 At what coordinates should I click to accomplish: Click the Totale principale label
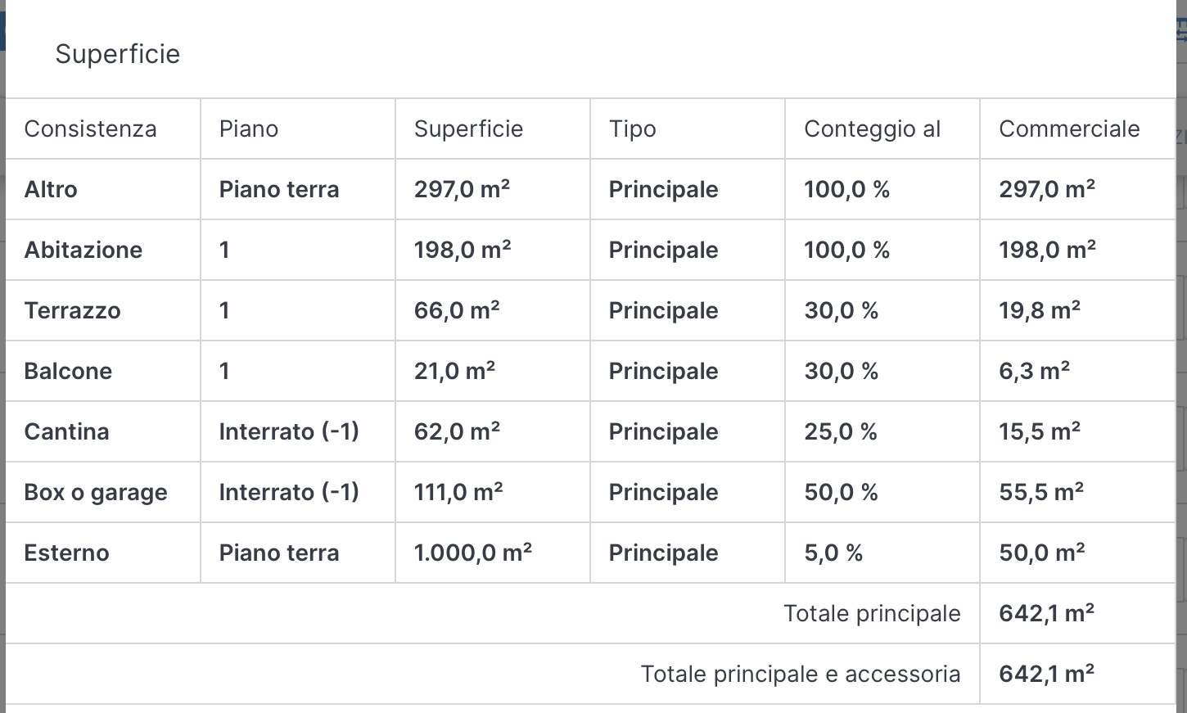point(872,613)
